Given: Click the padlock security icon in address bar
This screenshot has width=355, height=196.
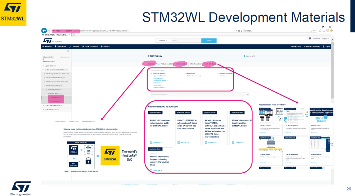Looking at the screenshot, I should click(239, 31).
